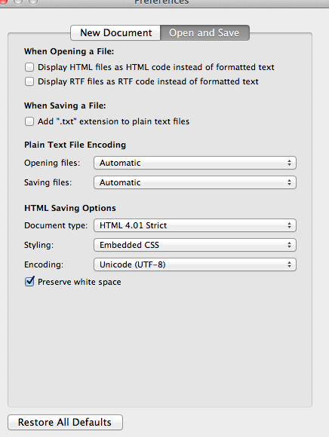Open the Styling dropdown showing Embedded CSS

[195, 245]
